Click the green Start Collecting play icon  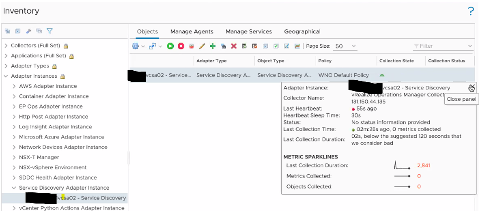point(170,46)
